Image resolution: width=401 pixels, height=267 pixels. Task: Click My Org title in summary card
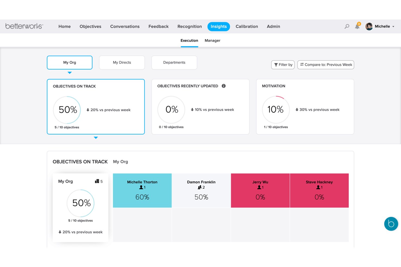[66, 181]
